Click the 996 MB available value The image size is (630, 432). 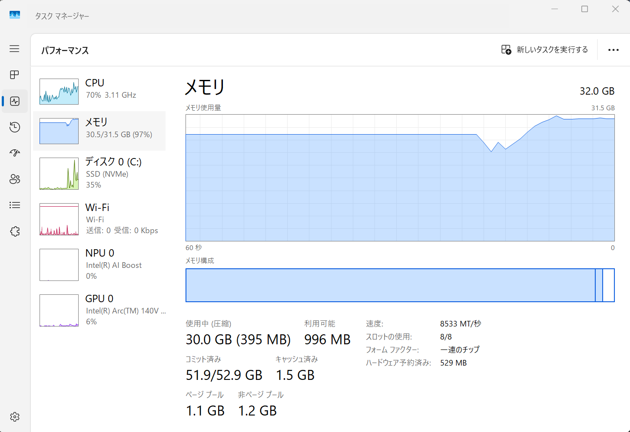point(327,340)
